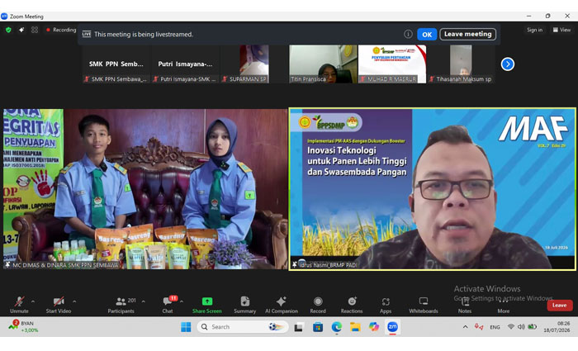Open Copilot from the taskbar
The width and height of the screenshot is (578, 351).
tap(374, 327)
